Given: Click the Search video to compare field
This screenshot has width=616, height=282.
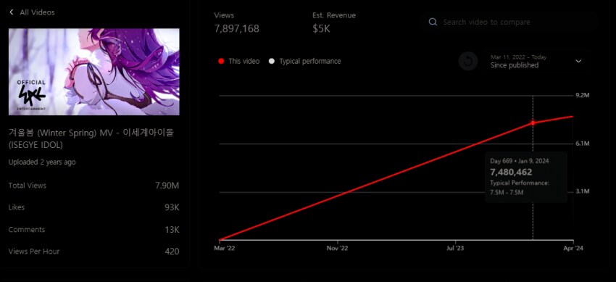Looking at the screenshot, I should (x=509, y=22).
